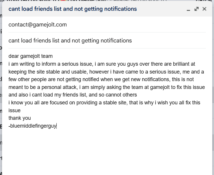Click the lone word "issue" above "thank you"
Viewport: 214px width, 175px height.
click(x=15, y=110)
